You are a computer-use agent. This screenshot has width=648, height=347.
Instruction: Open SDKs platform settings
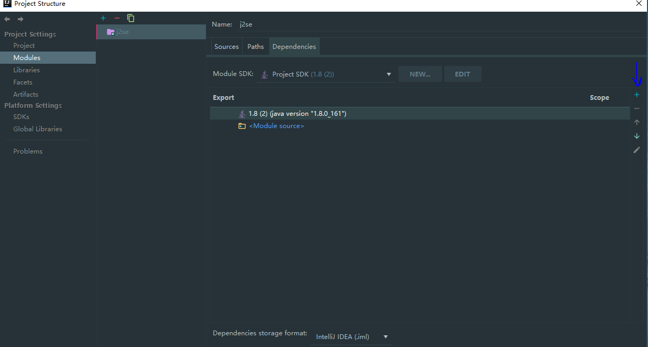pyautogui.click(x=21, y=117)
